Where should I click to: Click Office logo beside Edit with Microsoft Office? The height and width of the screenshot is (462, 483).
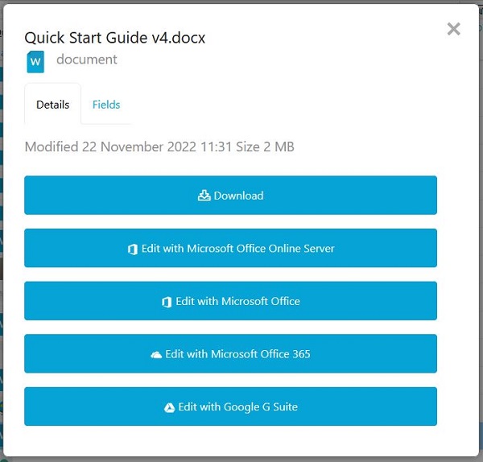point(167,302)
